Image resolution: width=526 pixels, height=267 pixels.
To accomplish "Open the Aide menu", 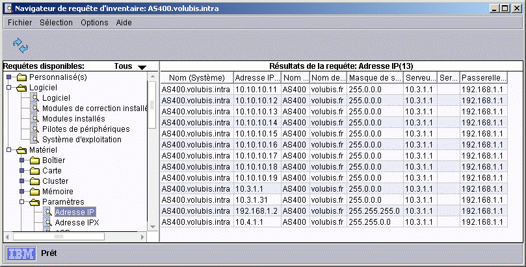I will click(124, 23).
